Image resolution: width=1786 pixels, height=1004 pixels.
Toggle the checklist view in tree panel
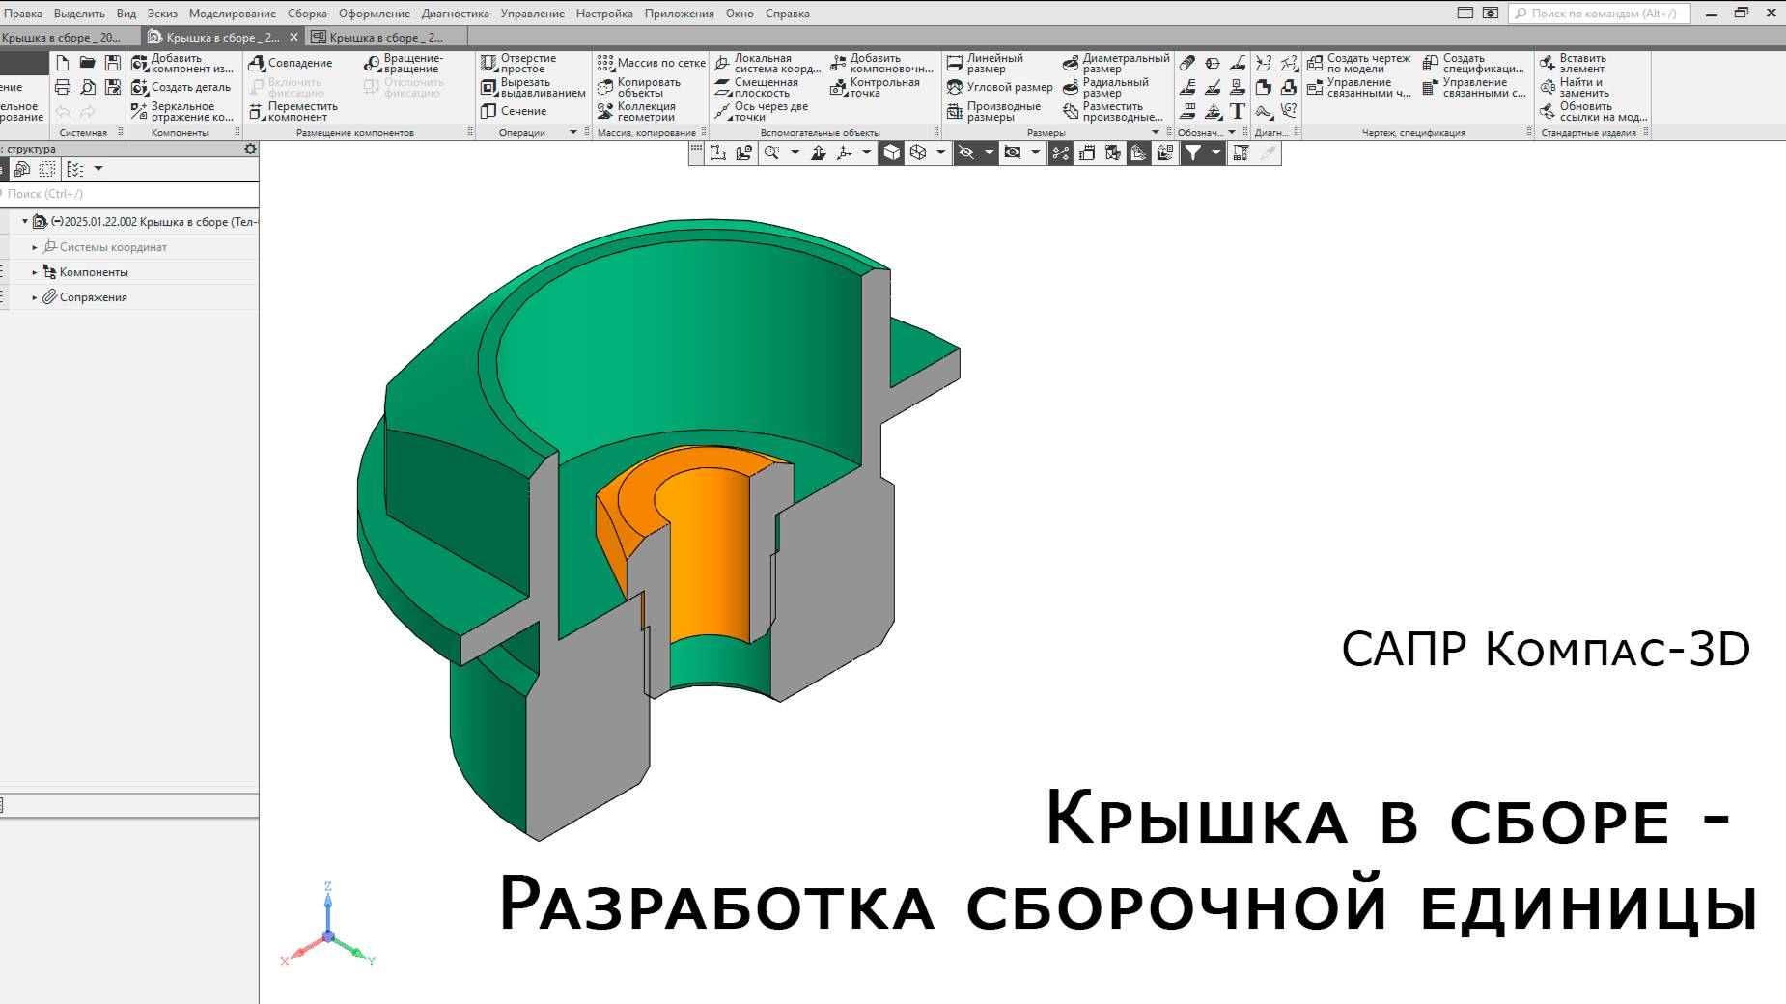tap(75, 169)
